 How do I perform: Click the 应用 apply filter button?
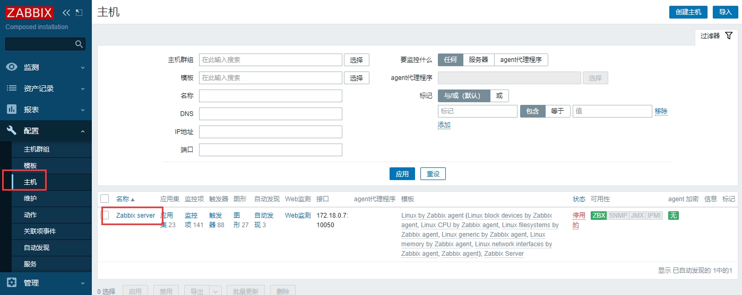point(402,174)
